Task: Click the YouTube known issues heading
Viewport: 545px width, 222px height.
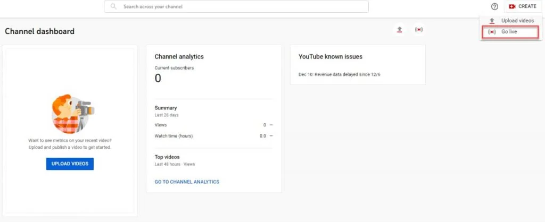Action: click(x=331, y=56)
